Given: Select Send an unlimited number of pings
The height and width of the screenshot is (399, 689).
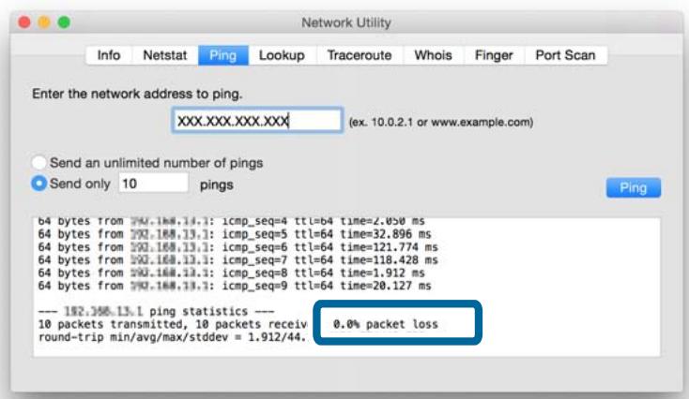Looking at the screenshot, I should click(39, 163).
